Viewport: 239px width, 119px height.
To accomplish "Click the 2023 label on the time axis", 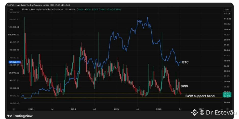I will 31,109.
